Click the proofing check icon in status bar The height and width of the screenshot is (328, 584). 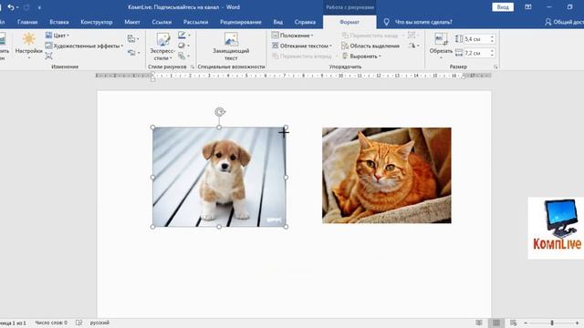[79, 323]
